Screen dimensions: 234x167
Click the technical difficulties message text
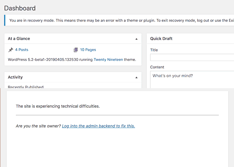pyautogui.click(x=58, y=106)
